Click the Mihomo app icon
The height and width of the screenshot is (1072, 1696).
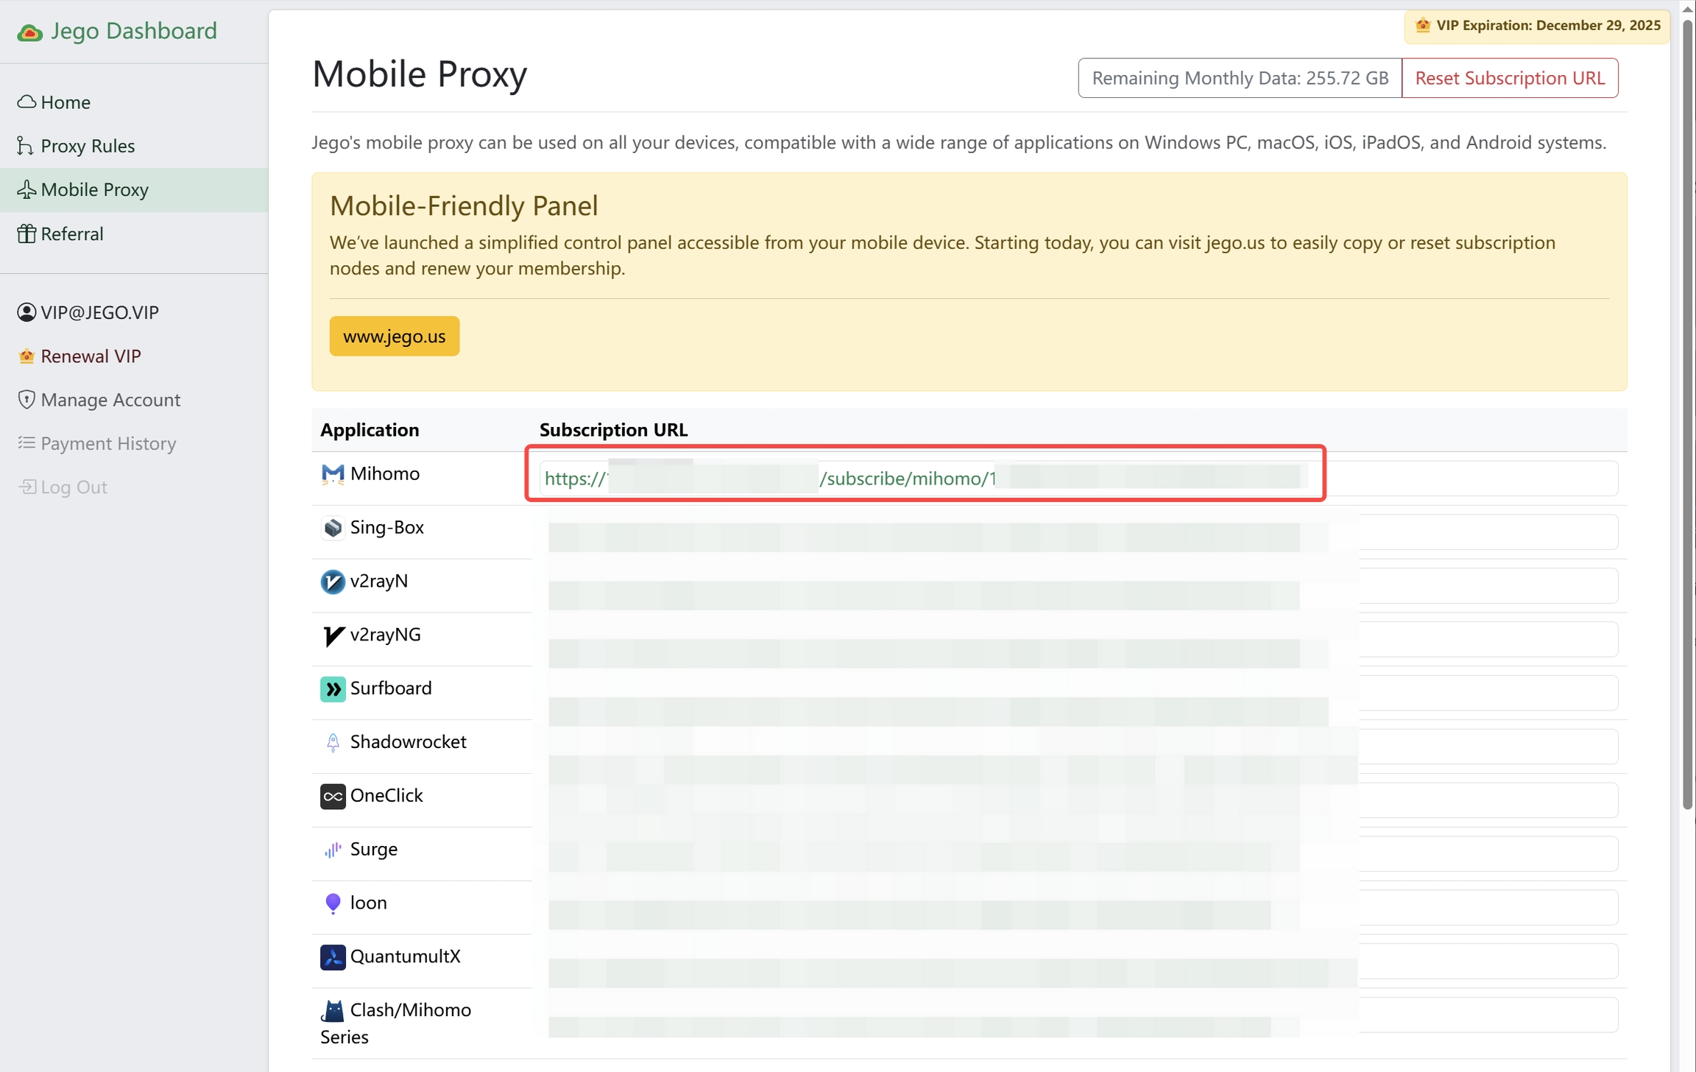tap(333, 474)
